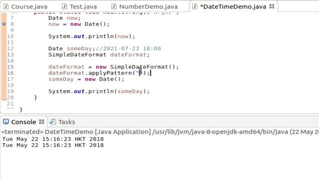The height and width of the screenshot is (179, 319).
Task: Click the Course.java file icon
Action: [x=6, y=6]
